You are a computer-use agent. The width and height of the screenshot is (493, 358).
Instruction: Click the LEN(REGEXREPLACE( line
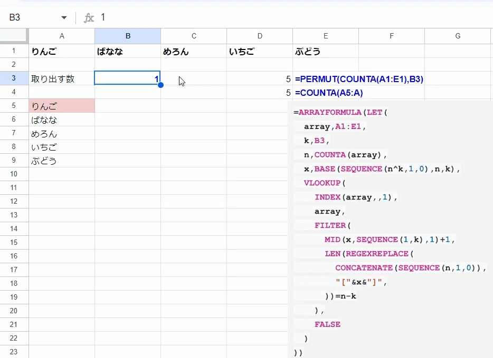[x=369, y=254]
